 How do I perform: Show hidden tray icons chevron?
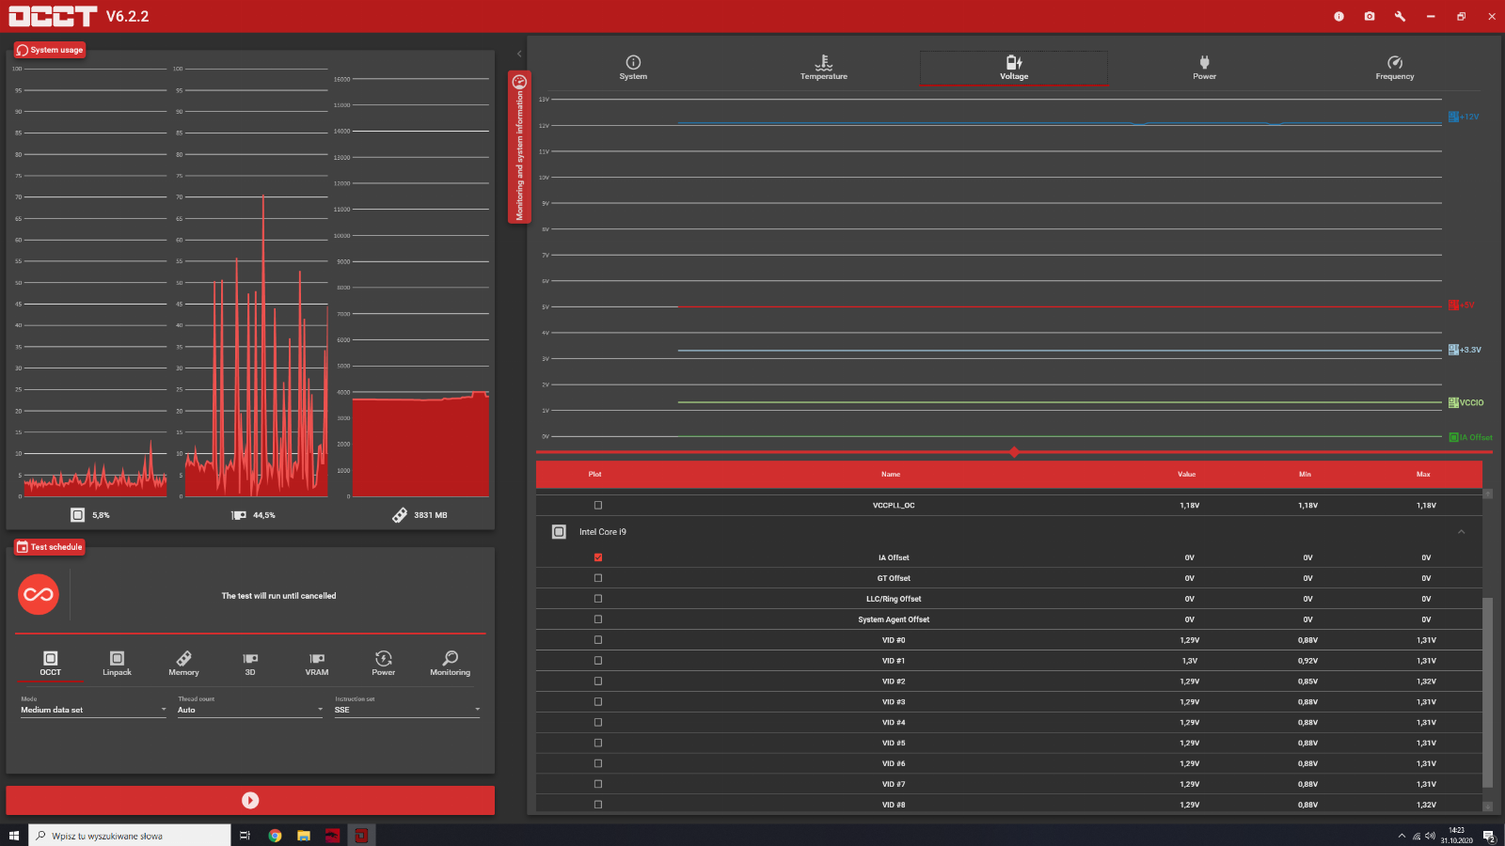1402,836
